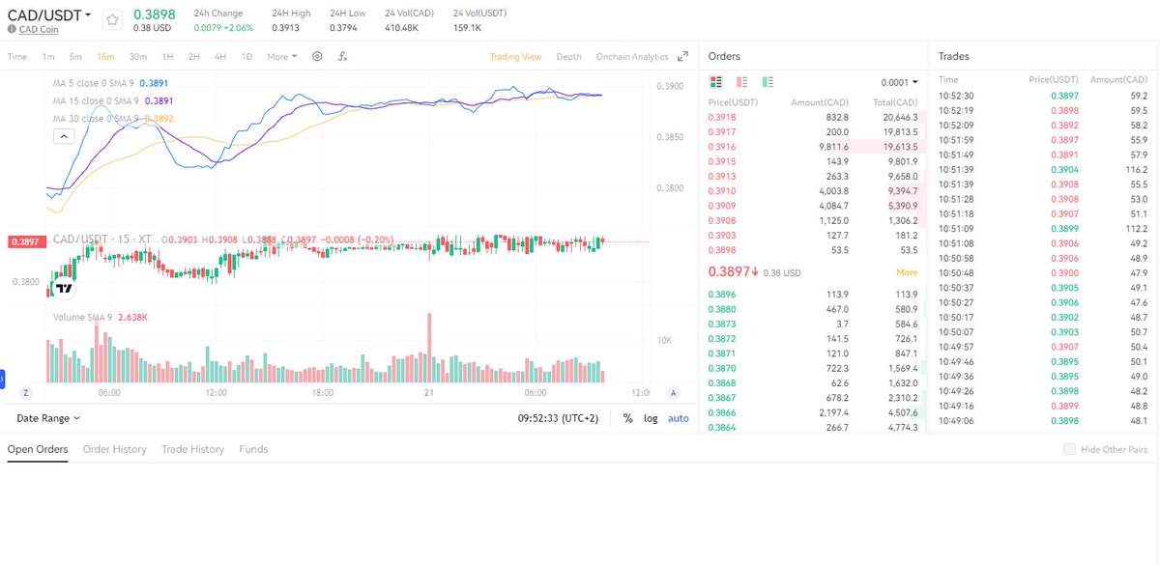Open the CAD Coin info link
Screen dimensions: 1160x565
coord(39,29)
